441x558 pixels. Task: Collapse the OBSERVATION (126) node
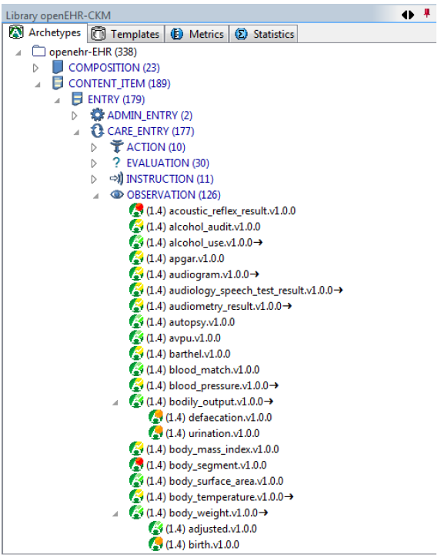95,196
